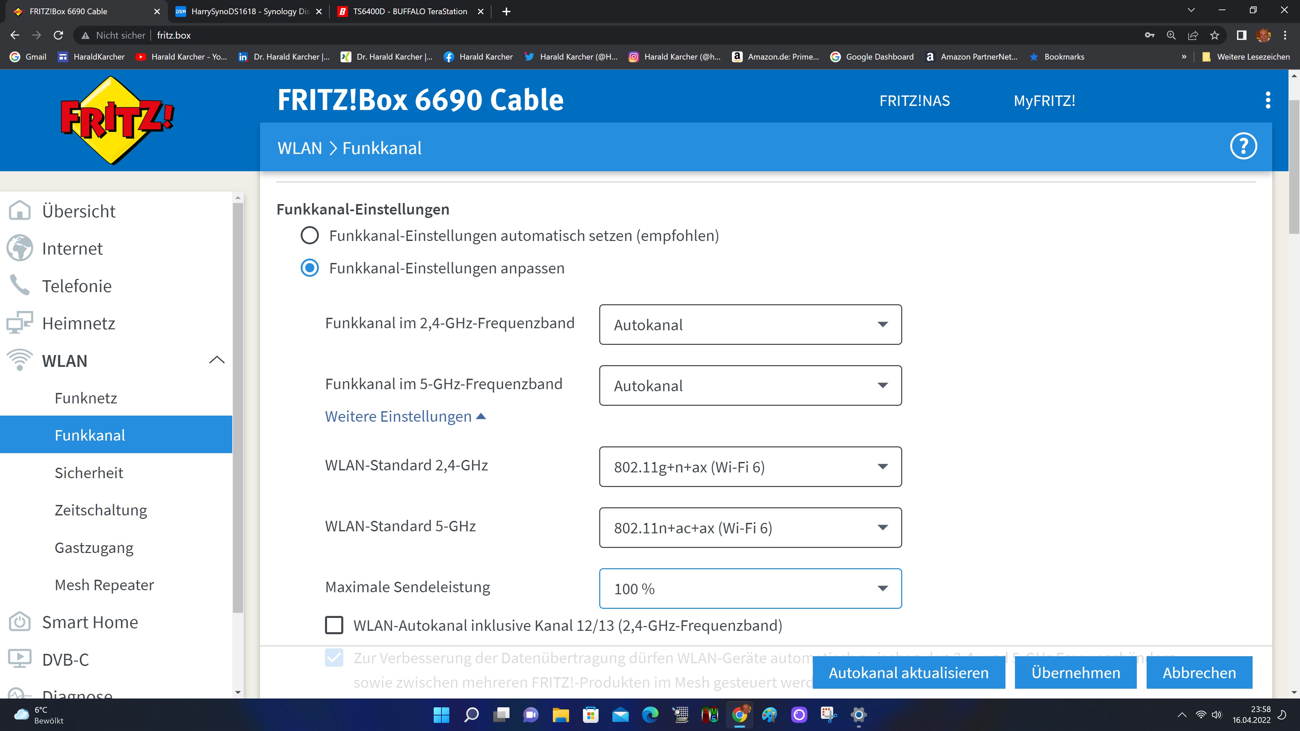Open the three-dot FRITZ!Box options menu
Screen dimensions: 1300x731
[1268, 101]
